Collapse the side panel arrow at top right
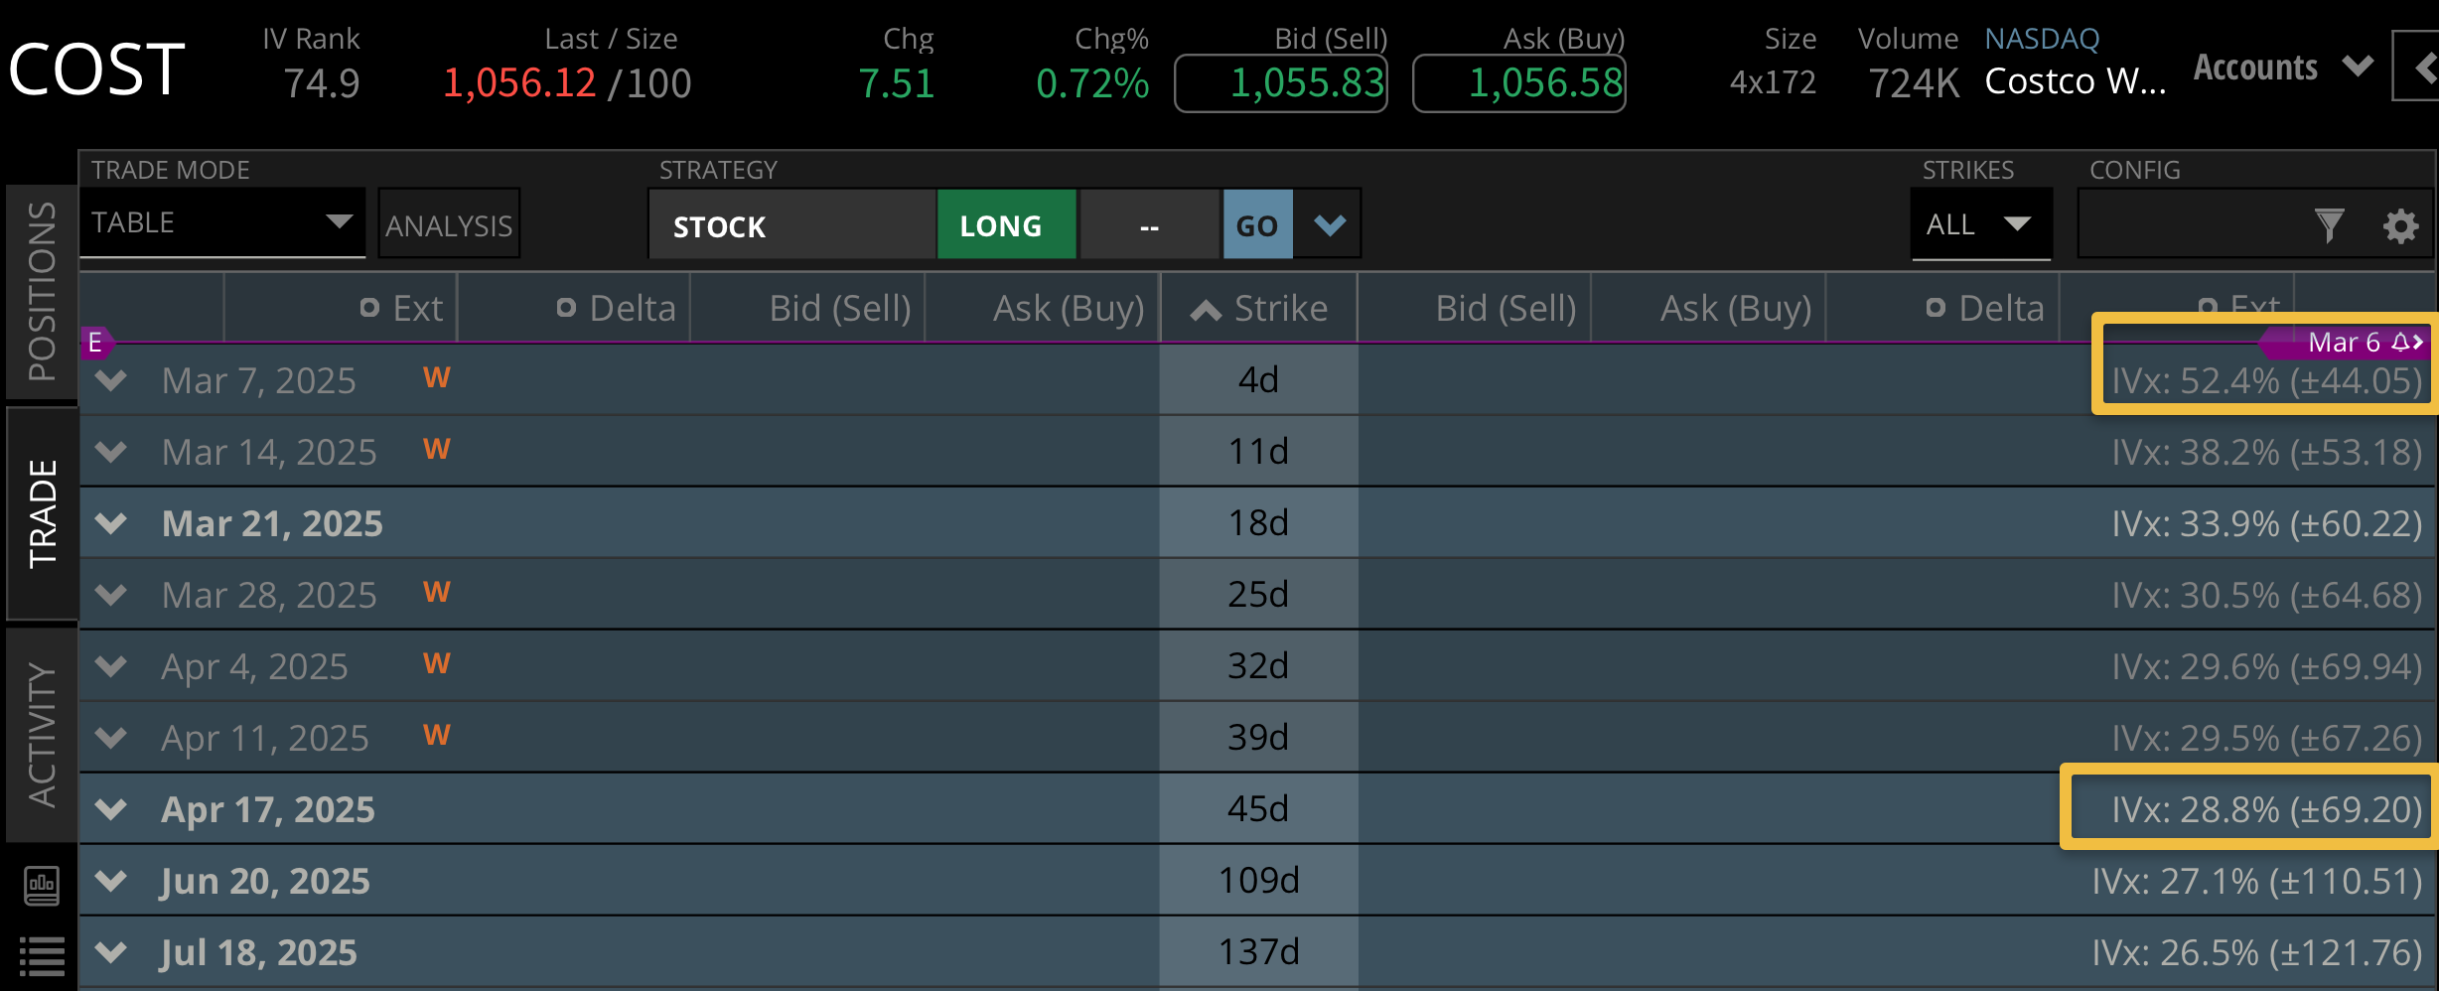The width and height of the screenshot is (2439, 991). (x=2423, y=68)
